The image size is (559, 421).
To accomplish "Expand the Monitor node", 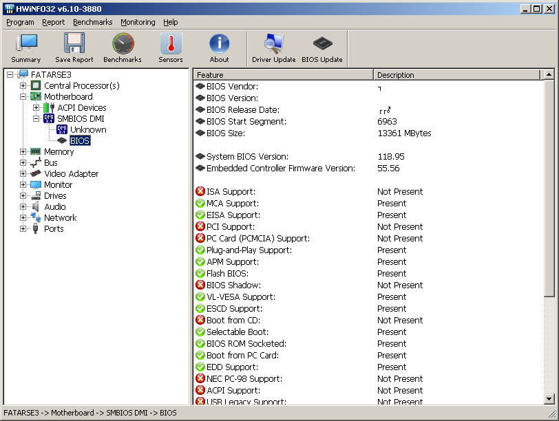I will (23, 185).
